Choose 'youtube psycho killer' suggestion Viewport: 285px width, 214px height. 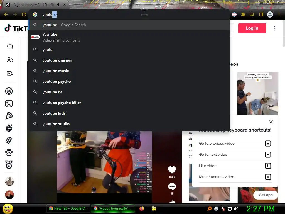click(129, 103)
